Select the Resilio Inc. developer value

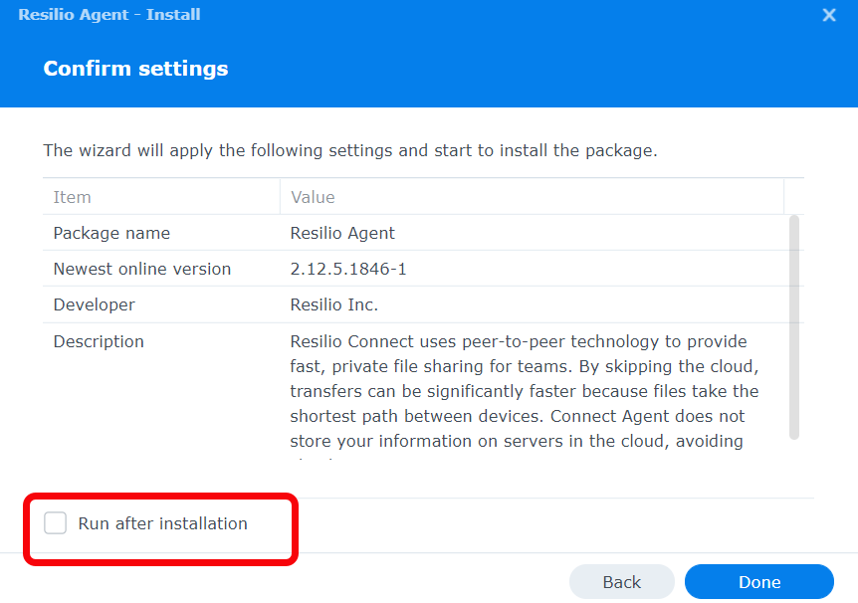333,304
